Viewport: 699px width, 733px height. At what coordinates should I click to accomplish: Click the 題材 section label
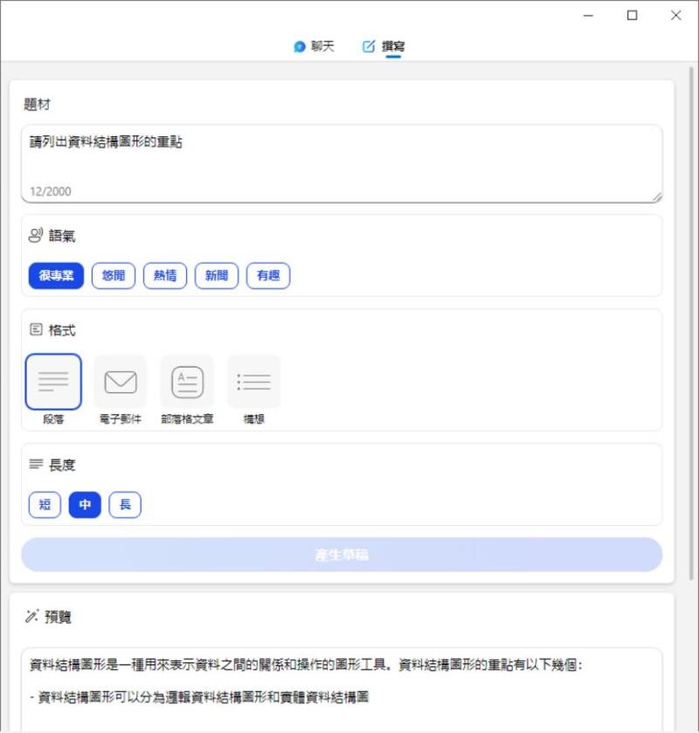pyautogui.click(x=37, y=104)
